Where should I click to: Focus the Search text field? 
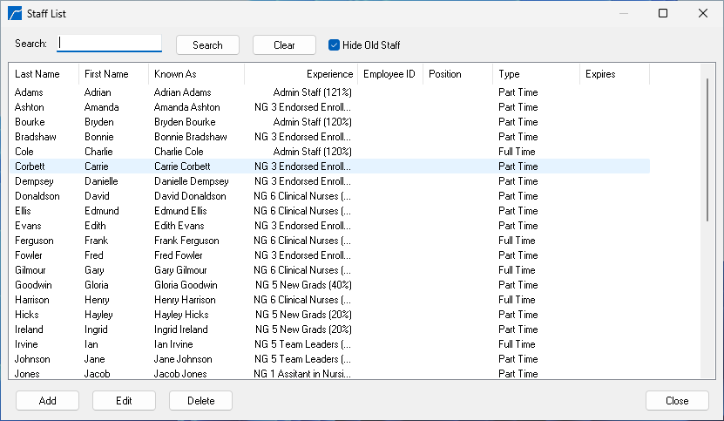pos(110,44)
